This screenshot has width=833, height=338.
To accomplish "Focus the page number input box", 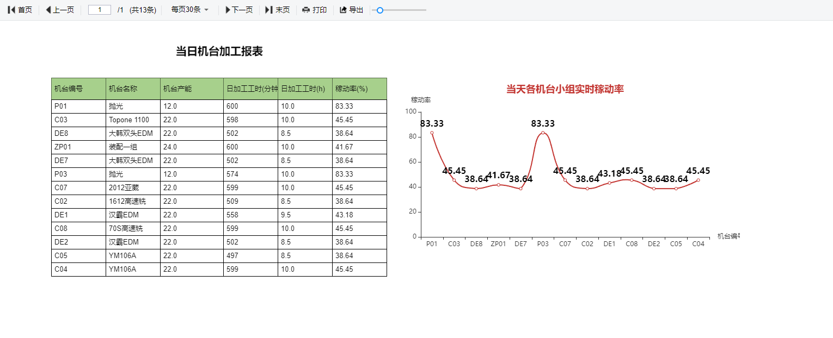I will tap(100, 10).
